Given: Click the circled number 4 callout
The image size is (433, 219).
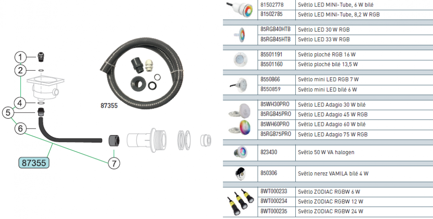Looking at the screenshot, I should (20, 103).
